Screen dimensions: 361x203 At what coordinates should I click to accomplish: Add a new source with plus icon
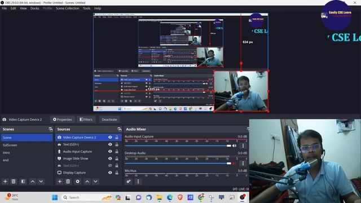[x=60, y=182]
